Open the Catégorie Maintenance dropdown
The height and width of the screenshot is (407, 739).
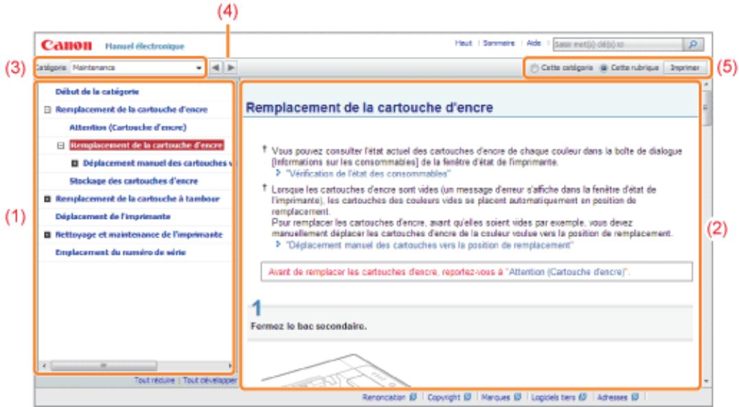(x=137, y=67)
